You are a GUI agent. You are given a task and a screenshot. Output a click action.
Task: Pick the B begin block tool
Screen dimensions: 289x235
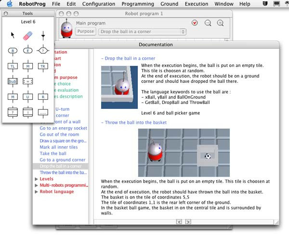(x=13, y=51)
